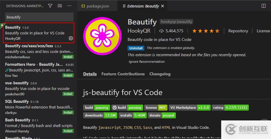Select vue-beautify 2.0.4 extension entry
Image resolution: width=271 pixels, height=139 pixels.
pos(39,89)
